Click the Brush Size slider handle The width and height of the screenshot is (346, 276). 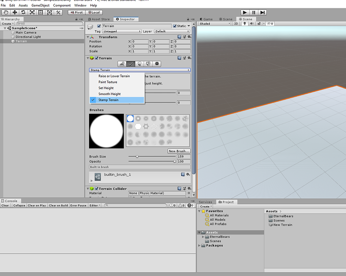click(137, 157)
